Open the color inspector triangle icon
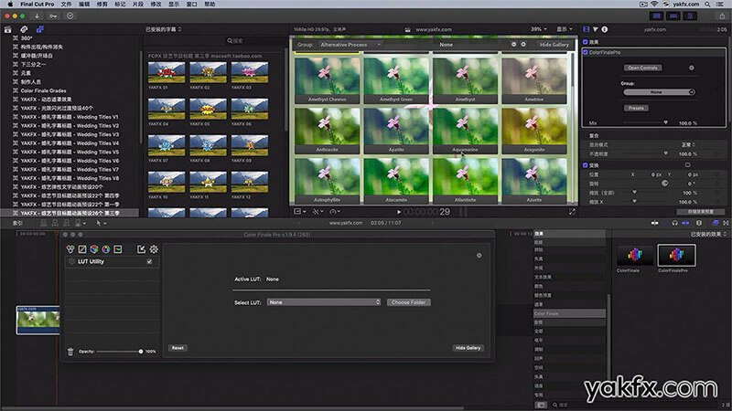Image resolution: width=732 pixels, height=411 pixels. 596,29
